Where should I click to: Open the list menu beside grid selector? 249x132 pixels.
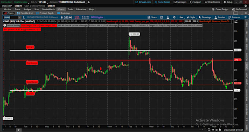[x=246, y=13]
